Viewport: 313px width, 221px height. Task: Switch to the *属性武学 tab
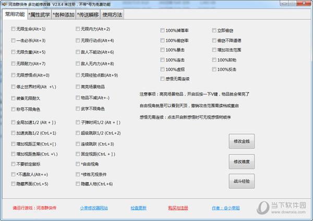(40, 15)
